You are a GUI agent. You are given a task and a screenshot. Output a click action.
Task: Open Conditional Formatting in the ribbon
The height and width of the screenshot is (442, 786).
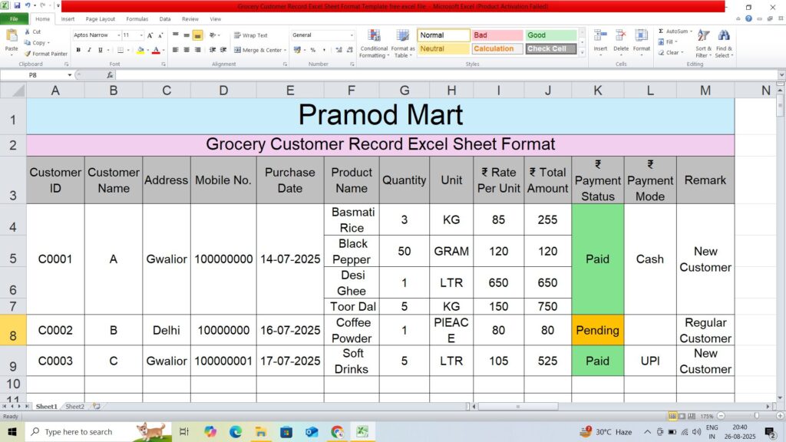tap(373, 44)
